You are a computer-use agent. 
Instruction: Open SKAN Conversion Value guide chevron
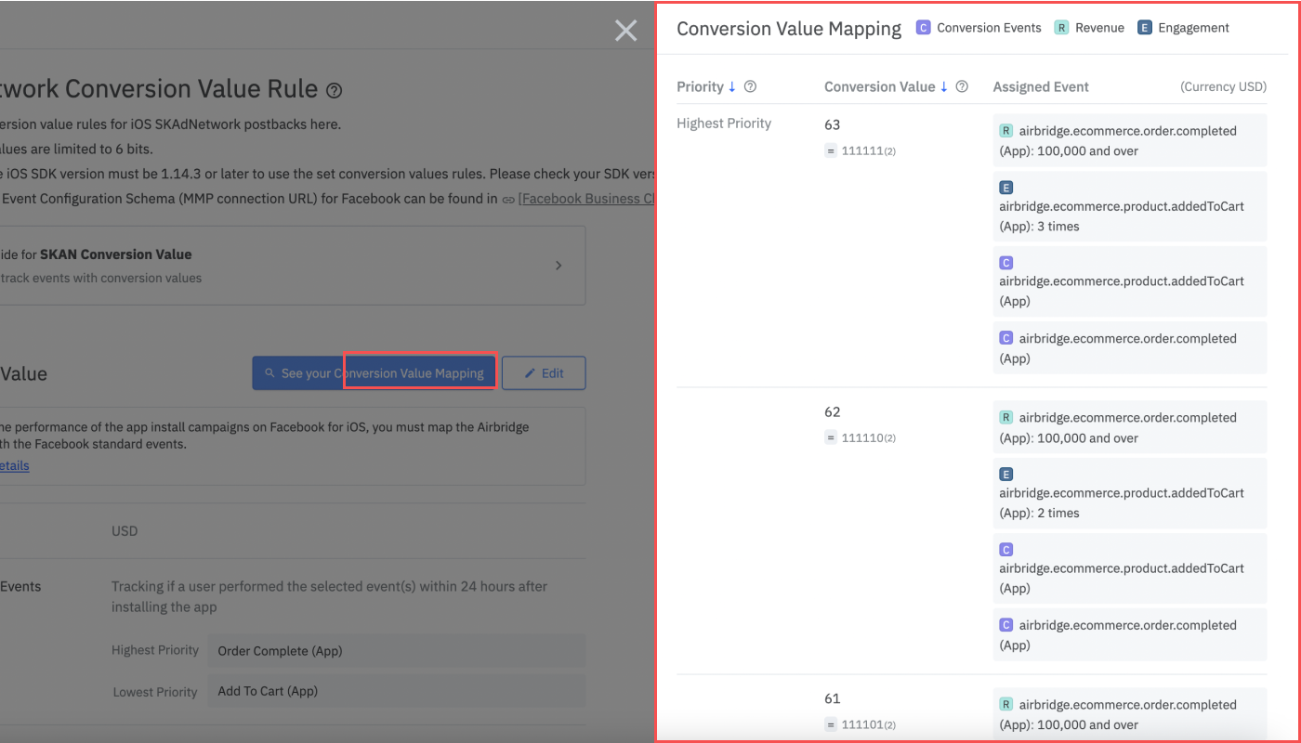pos(559,266)
